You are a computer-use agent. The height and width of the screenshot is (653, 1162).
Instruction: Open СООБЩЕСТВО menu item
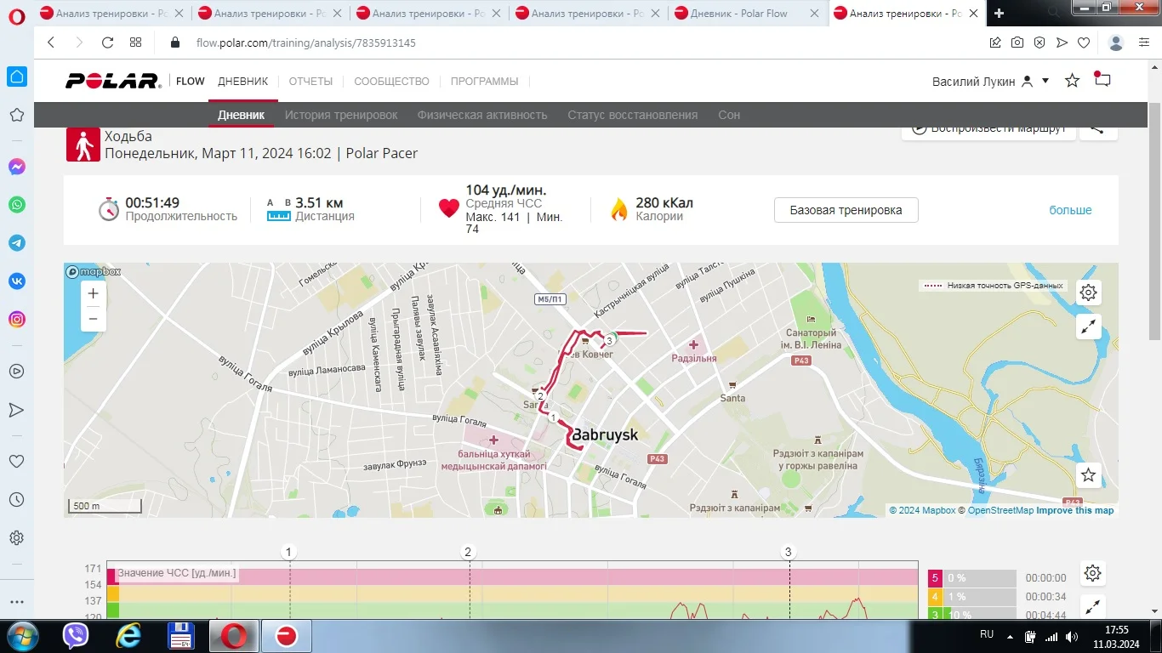391,82
